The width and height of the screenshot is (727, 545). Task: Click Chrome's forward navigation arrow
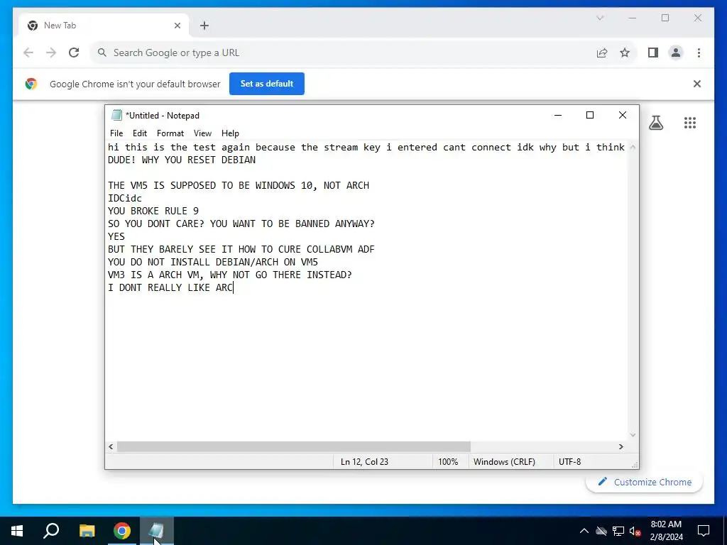(51, 53)
